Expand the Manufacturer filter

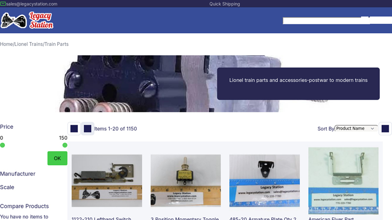[x=18, y=174]
